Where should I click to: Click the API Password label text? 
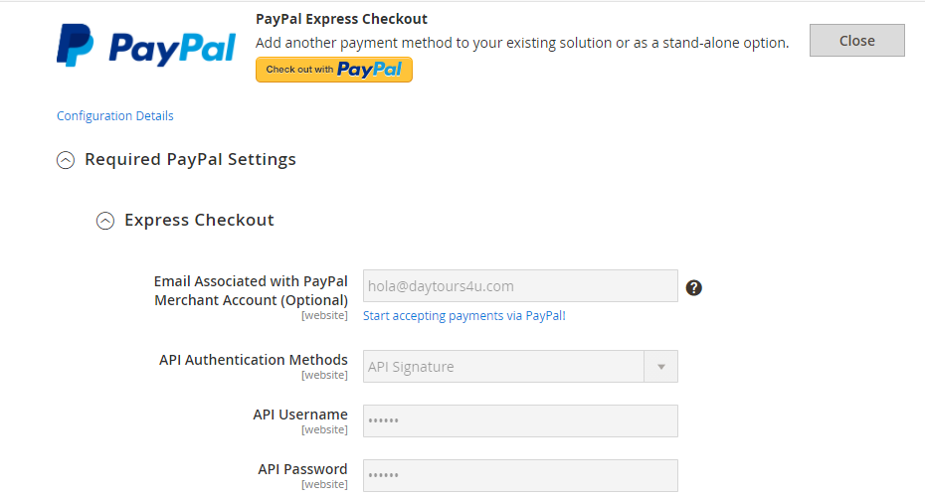302,469
